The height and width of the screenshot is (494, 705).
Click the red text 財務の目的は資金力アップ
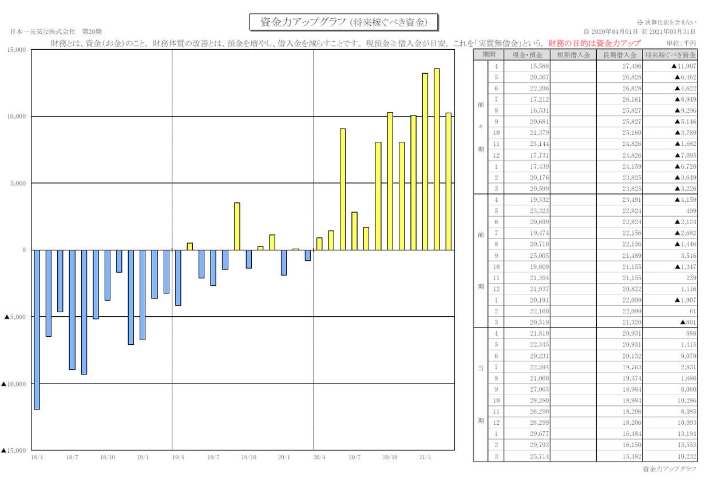[594, 43]
